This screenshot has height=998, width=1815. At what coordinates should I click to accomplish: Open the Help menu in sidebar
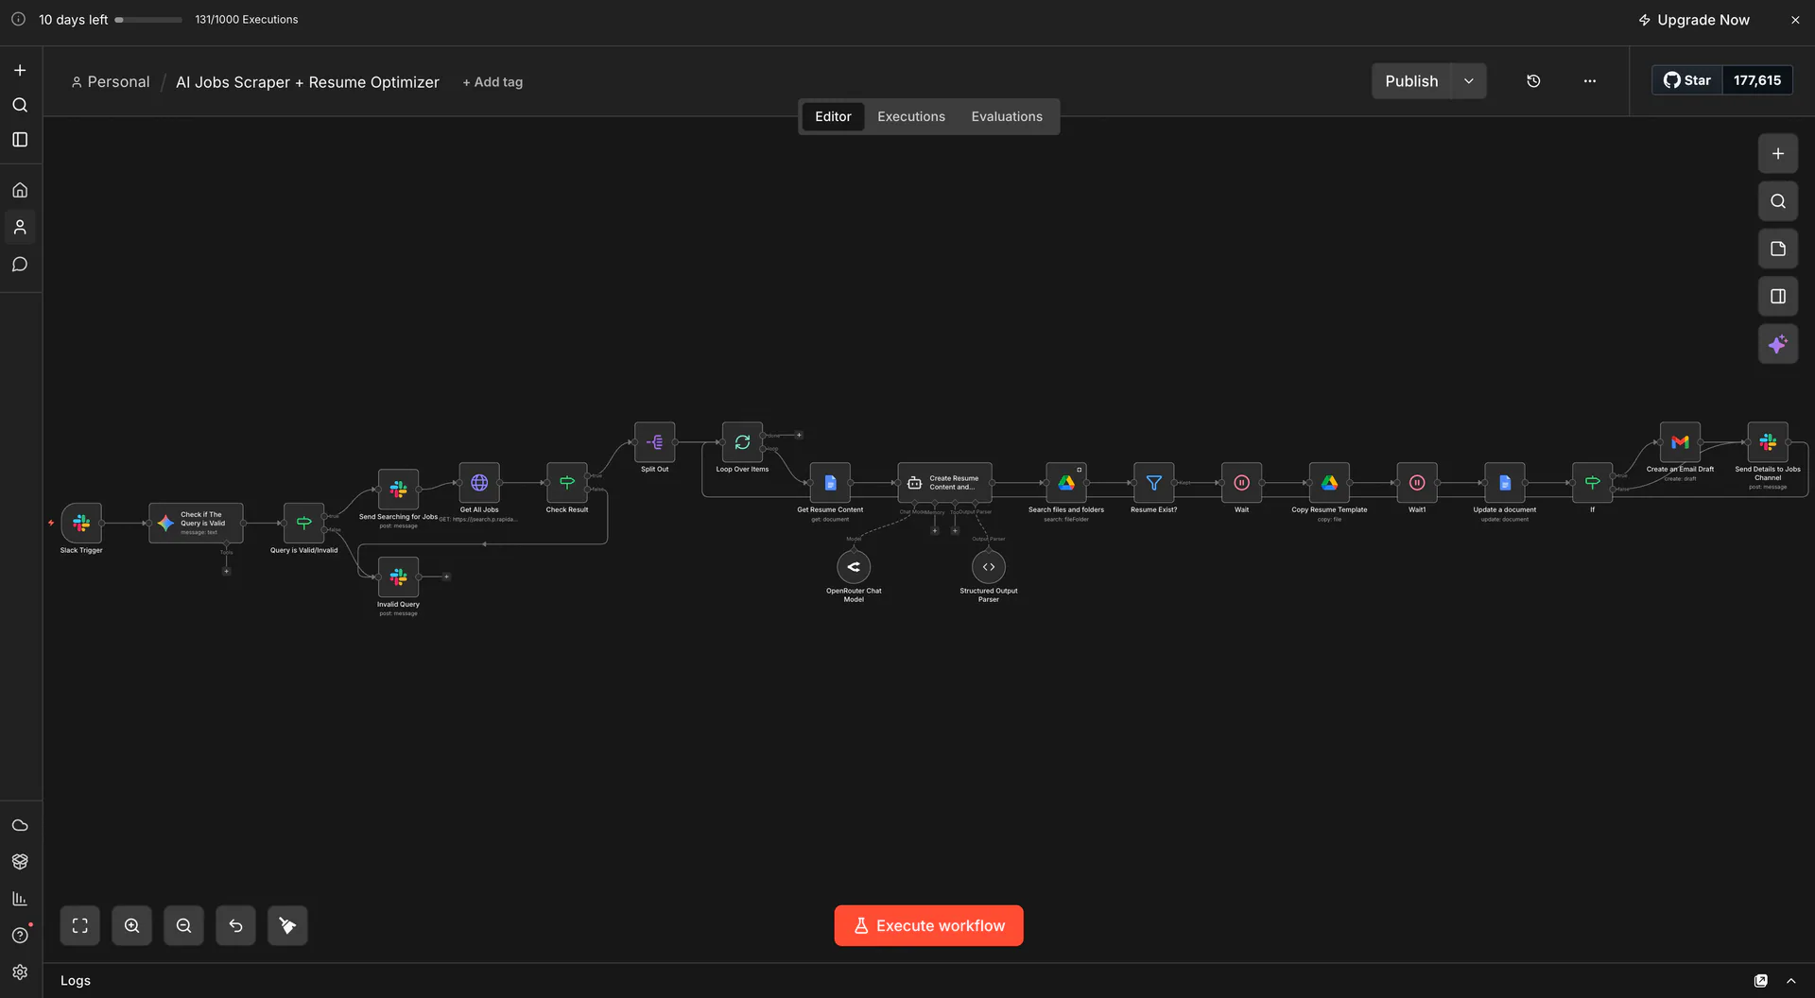pyautogui.click(x=20, y=936)
